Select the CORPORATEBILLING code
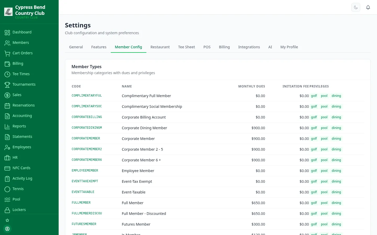Image resolution: width=377 pixels, height=235 pixels. tap(87, 117)
